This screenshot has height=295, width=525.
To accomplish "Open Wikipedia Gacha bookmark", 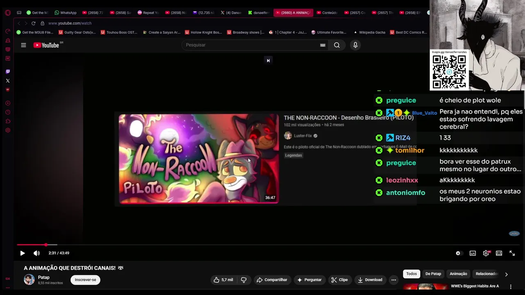I will [x=369, y=32].
